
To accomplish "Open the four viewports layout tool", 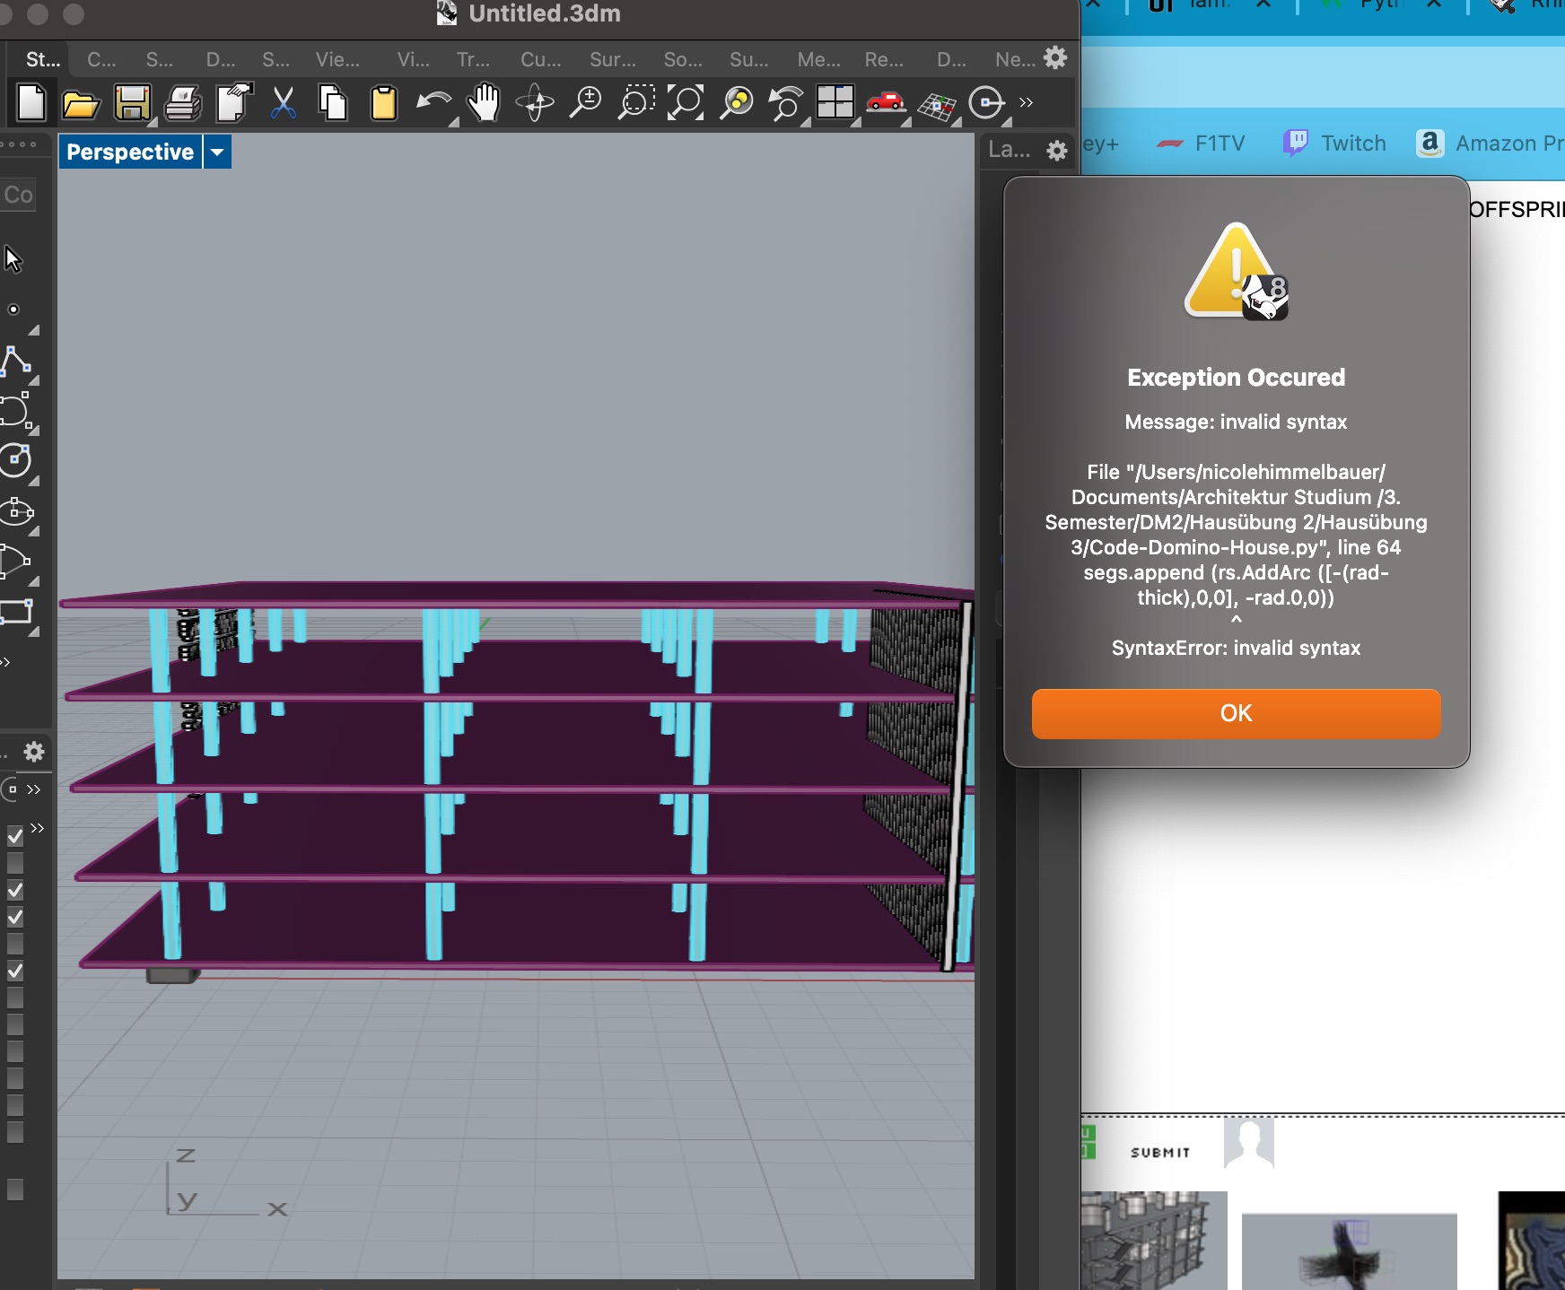I will (x=837, y=103).
